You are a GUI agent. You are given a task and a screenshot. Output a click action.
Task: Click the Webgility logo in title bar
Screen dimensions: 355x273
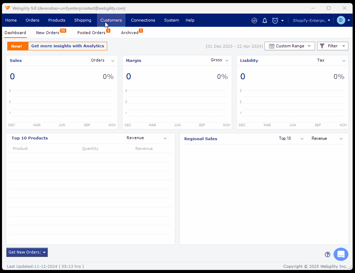click(x=8, y=8)
